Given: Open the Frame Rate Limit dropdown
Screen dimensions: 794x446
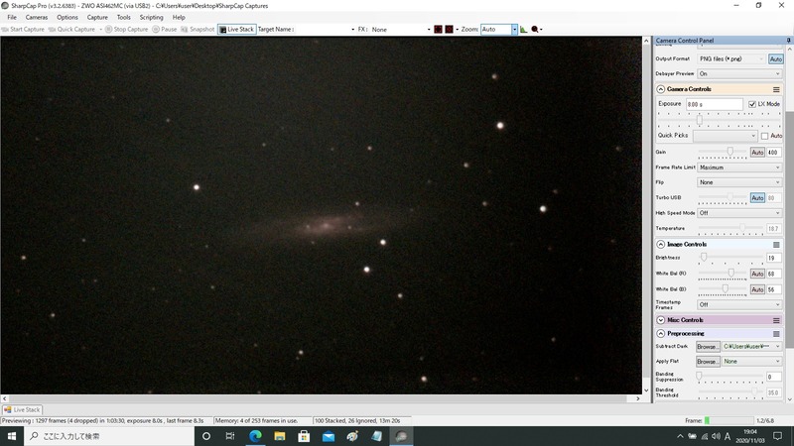Looking at the screenshot, I should click(x=739, y=167).
